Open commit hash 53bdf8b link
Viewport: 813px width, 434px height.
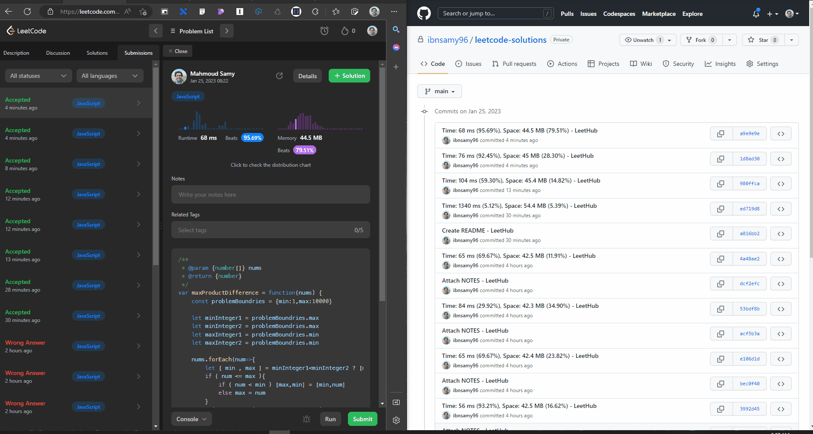749,309
